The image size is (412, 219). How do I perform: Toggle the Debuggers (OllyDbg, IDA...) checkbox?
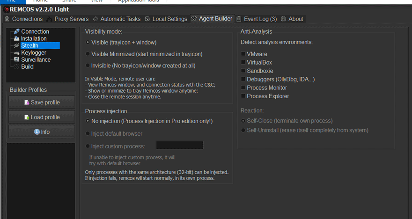243,79
